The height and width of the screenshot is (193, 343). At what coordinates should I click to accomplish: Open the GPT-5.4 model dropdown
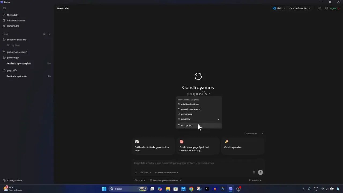(146, 172)
